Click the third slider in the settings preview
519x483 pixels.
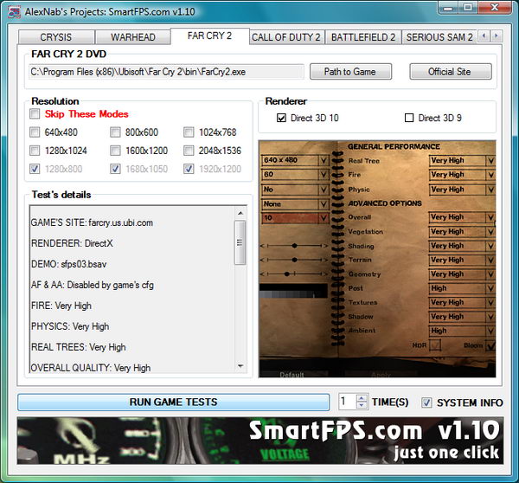[294, 274]
